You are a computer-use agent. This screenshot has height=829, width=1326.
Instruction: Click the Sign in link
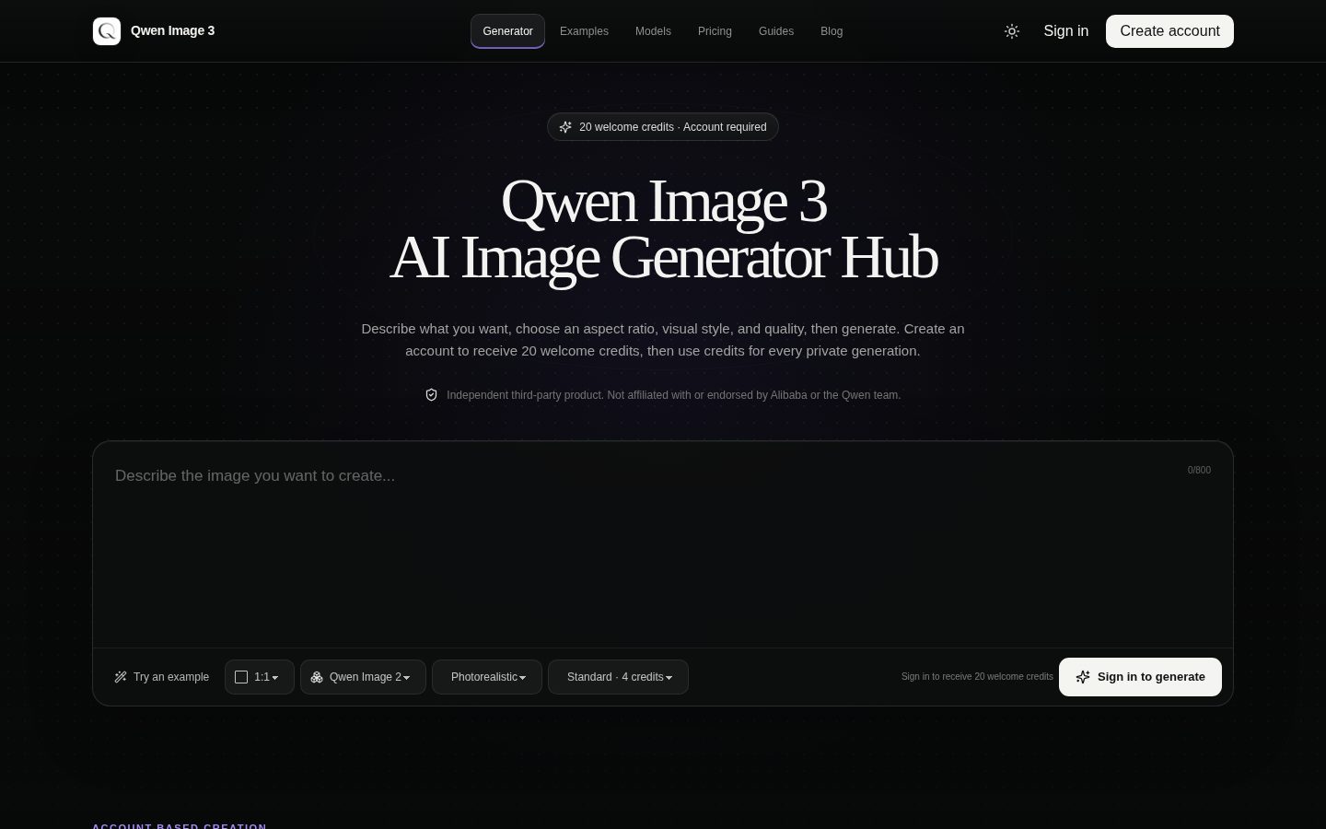coord(1065,31)
